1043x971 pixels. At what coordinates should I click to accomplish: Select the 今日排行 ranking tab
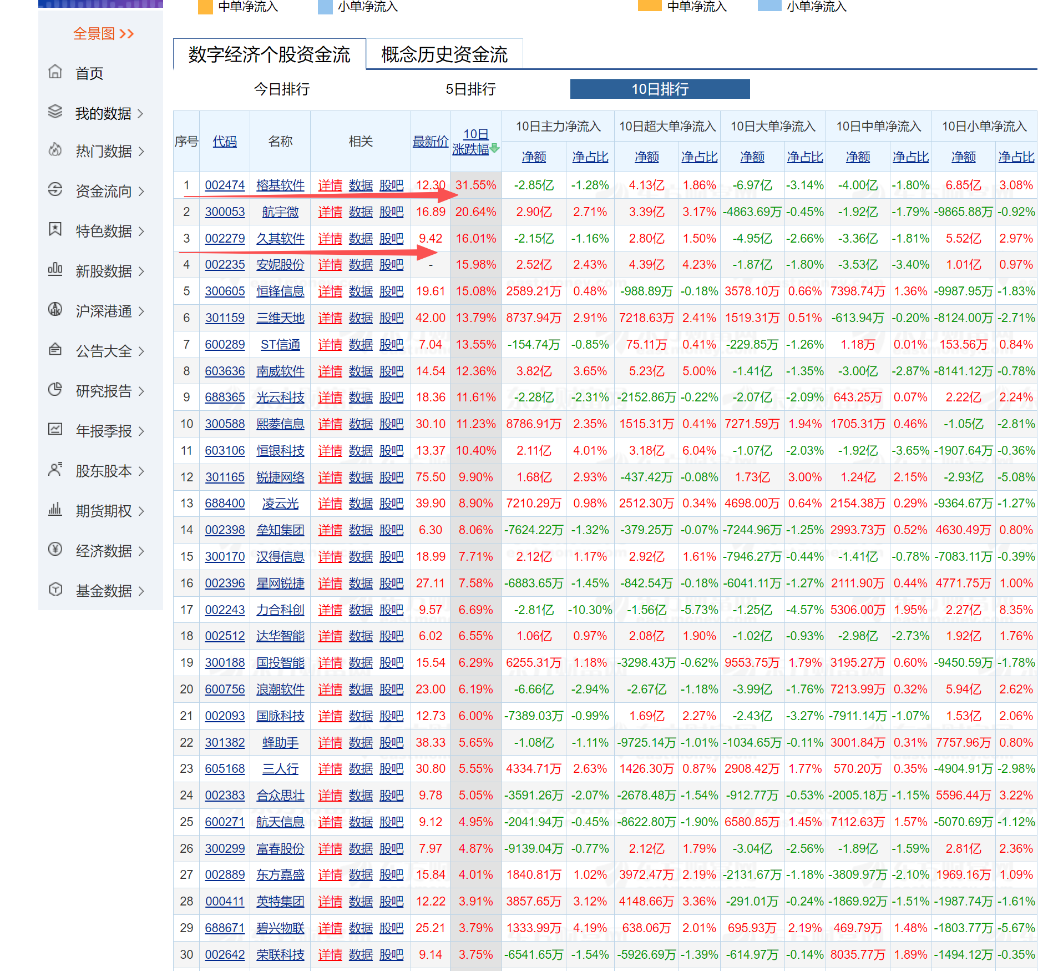pos(282,89)
